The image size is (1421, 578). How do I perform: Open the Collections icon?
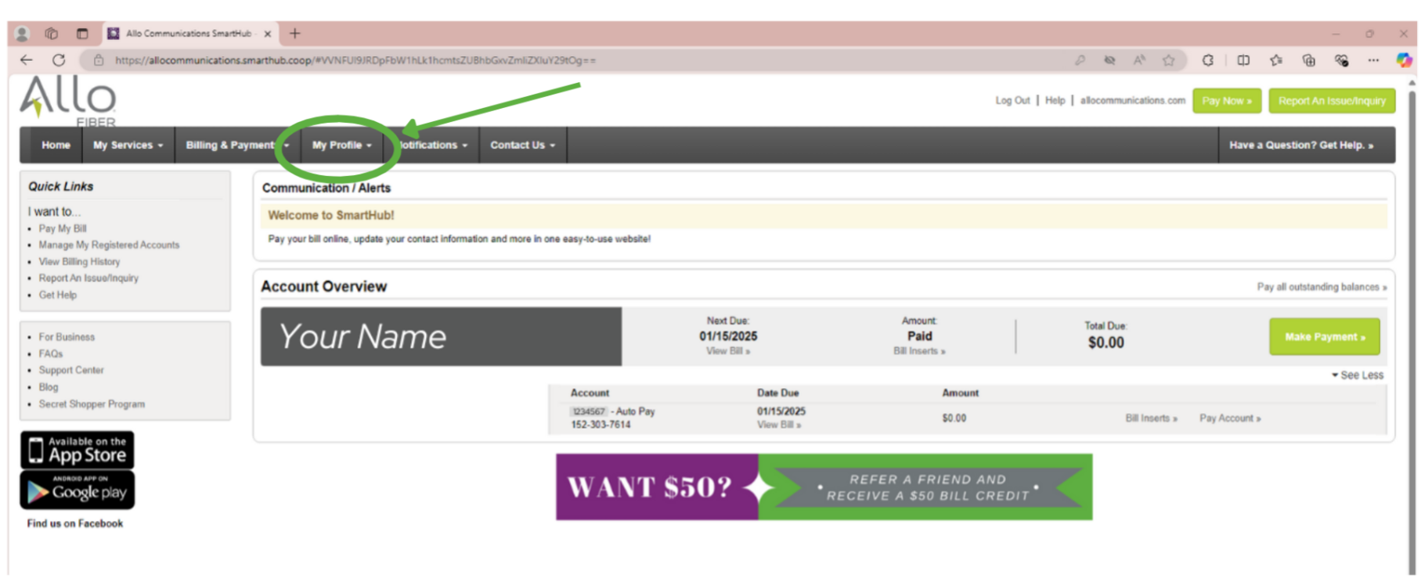(1308, 60)
